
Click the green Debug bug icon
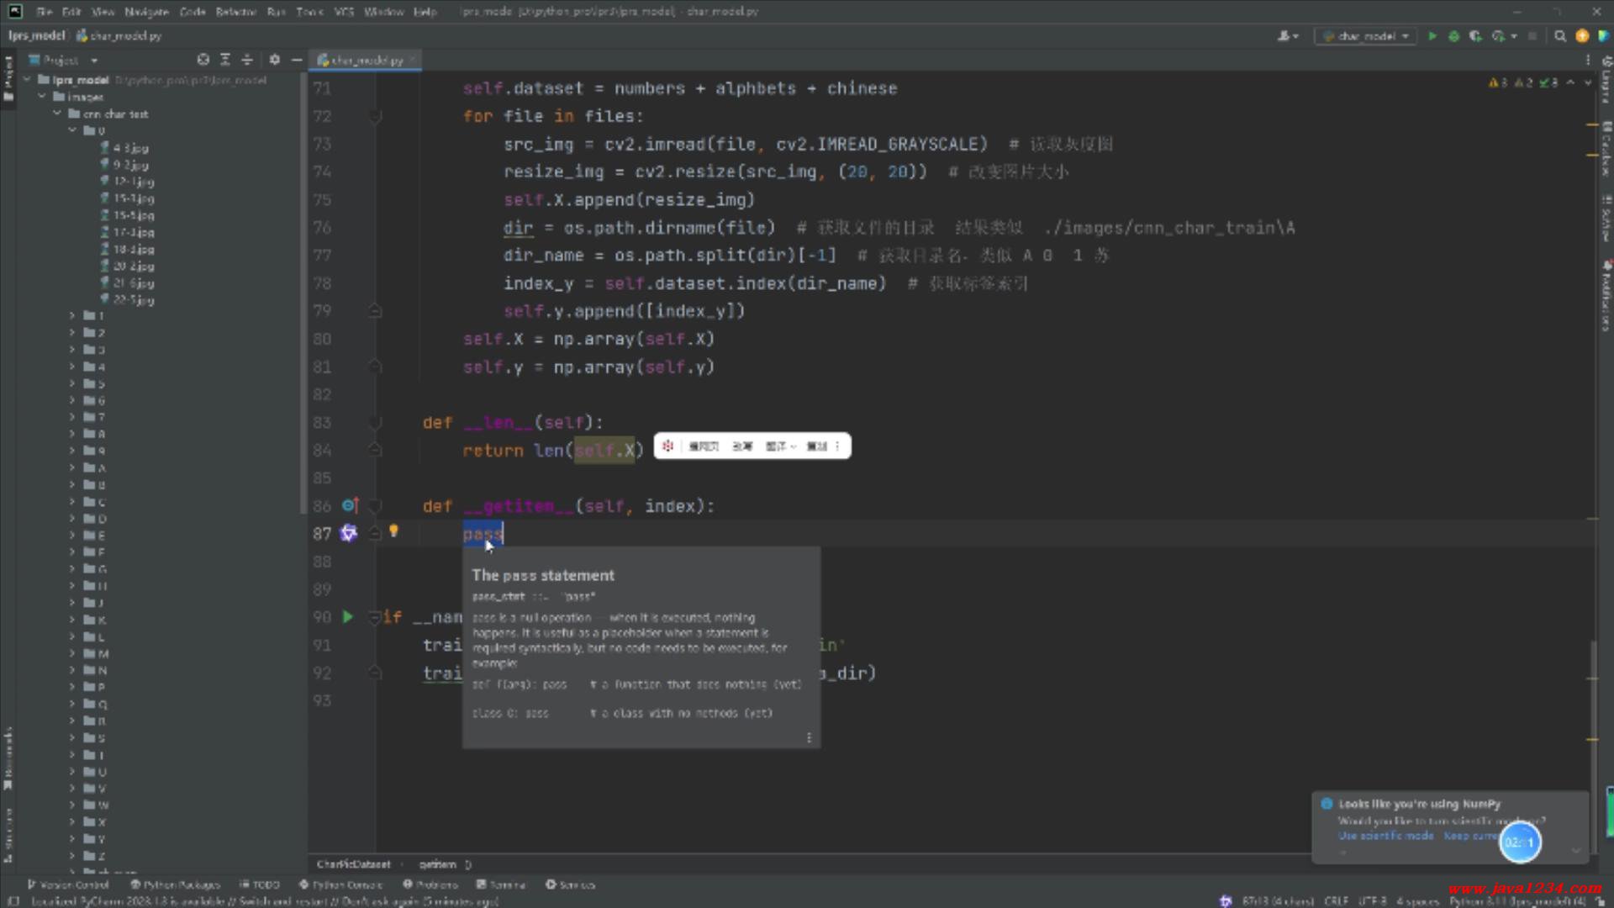[x=1453, y=36]
